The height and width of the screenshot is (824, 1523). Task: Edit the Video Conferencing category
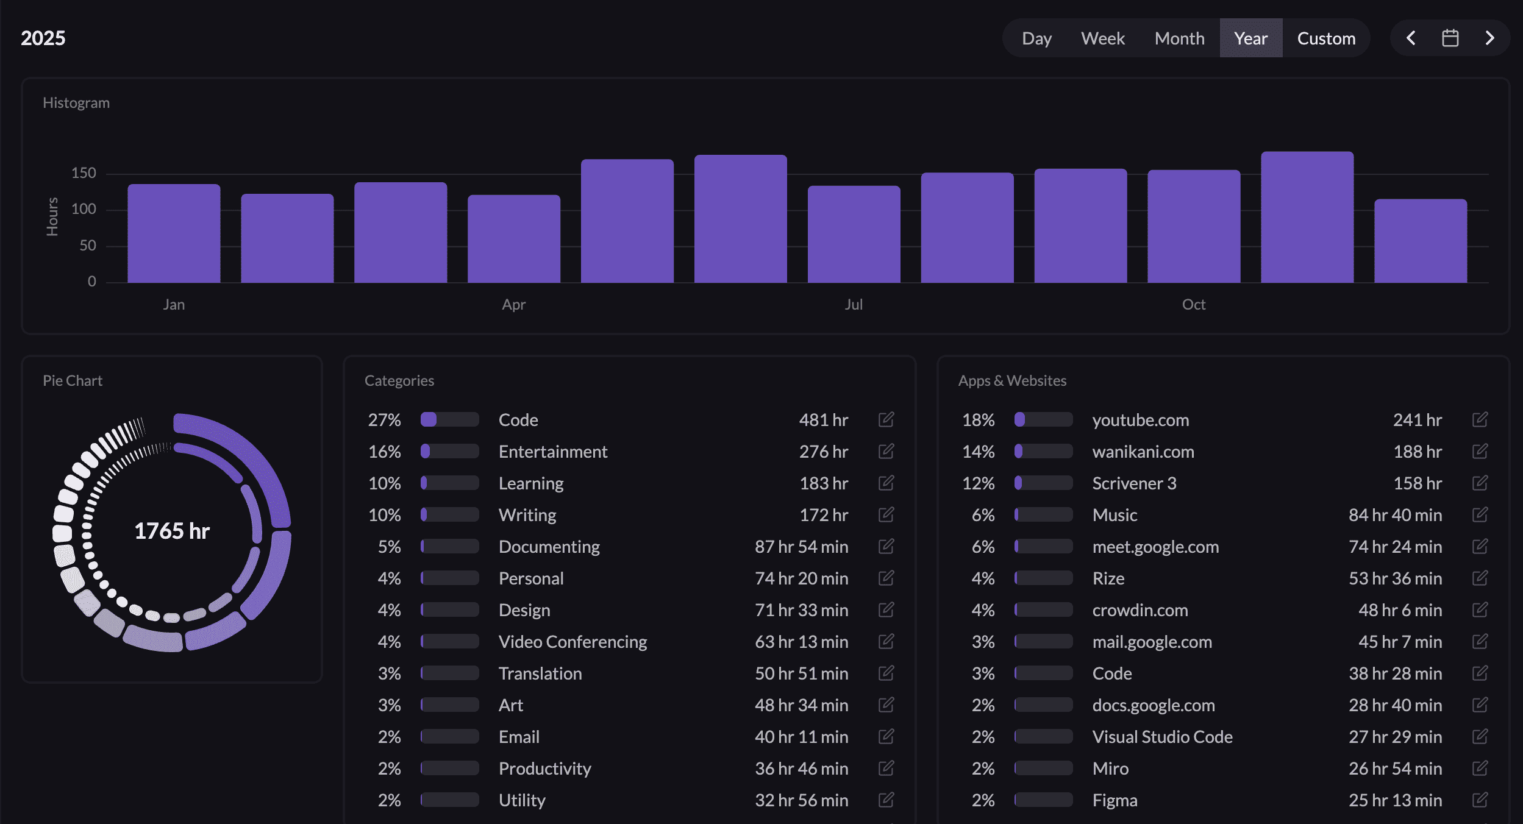[x=886, y=641]
